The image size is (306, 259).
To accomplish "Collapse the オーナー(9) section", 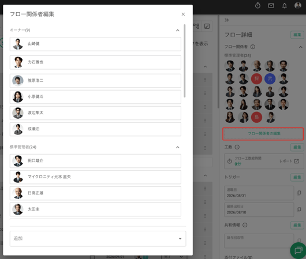I will point(178,30).
